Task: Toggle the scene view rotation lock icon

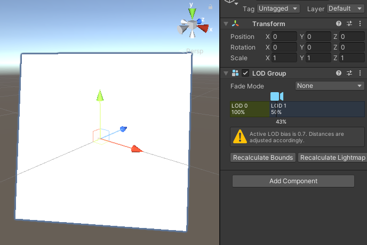Action: [210, 7]
